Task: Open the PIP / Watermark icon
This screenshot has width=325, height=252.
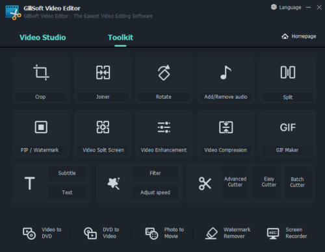Action: [41, 127]
